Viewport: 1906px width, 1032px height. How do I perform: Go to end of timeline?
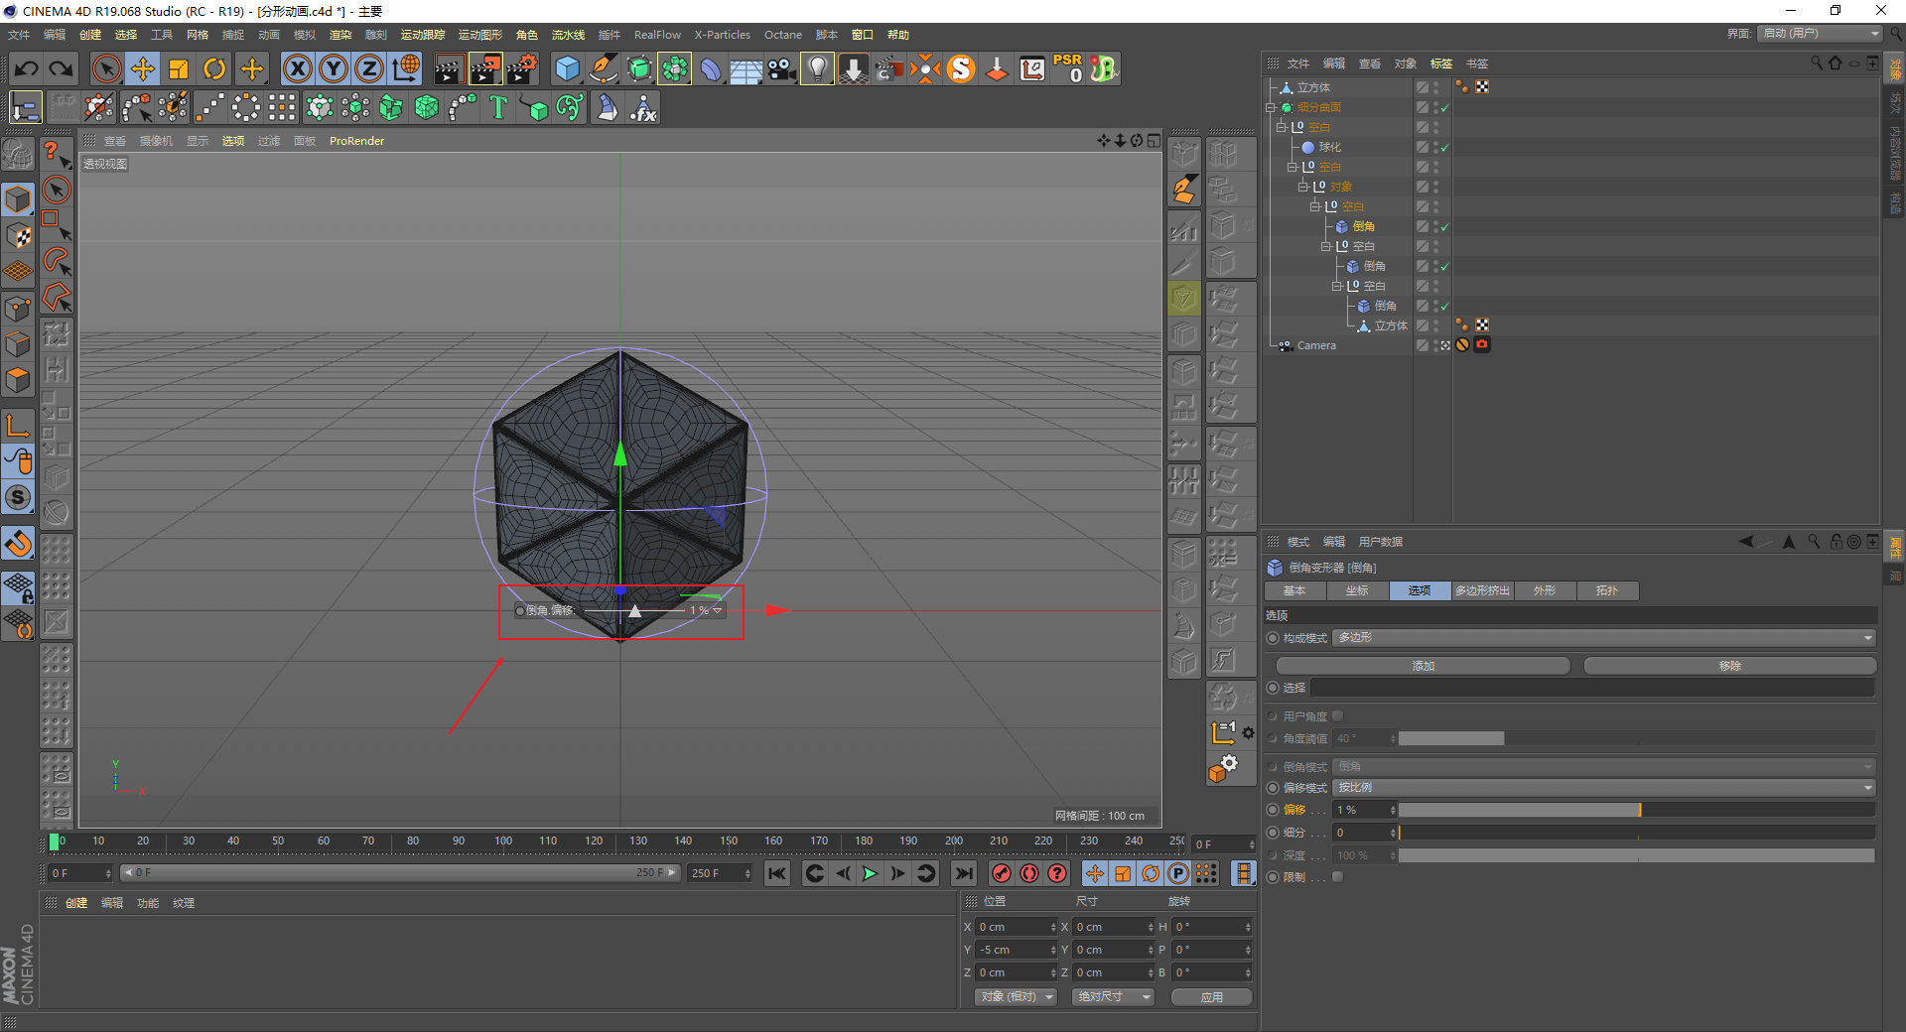pos(963,873)
